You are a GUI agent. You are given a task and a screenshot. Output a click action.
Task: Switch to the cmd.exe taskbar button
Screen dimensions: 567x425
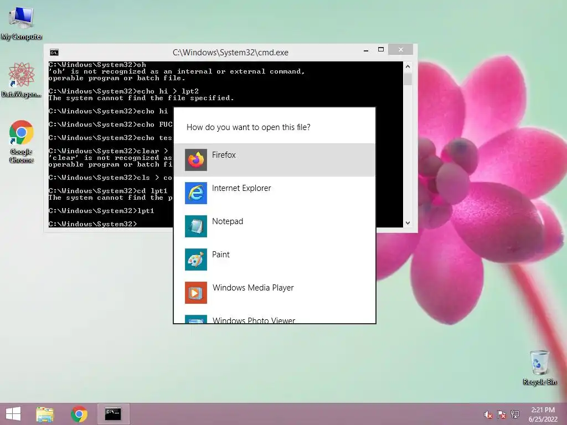[x=113, y=414]
